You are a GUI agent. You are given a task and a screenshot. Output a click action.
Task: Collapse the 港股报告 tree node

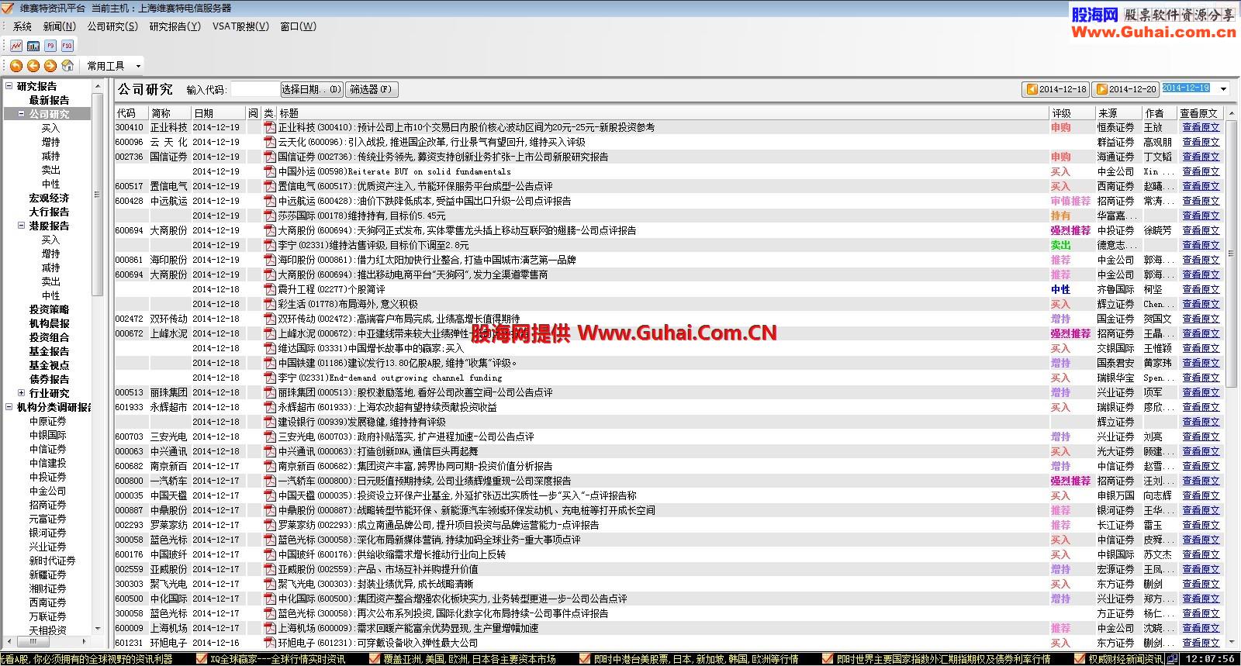click(x=21, y=226)
